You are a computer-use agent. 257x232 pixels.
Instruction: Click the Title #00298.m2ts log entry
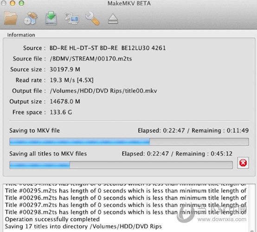tap(126, 212)
